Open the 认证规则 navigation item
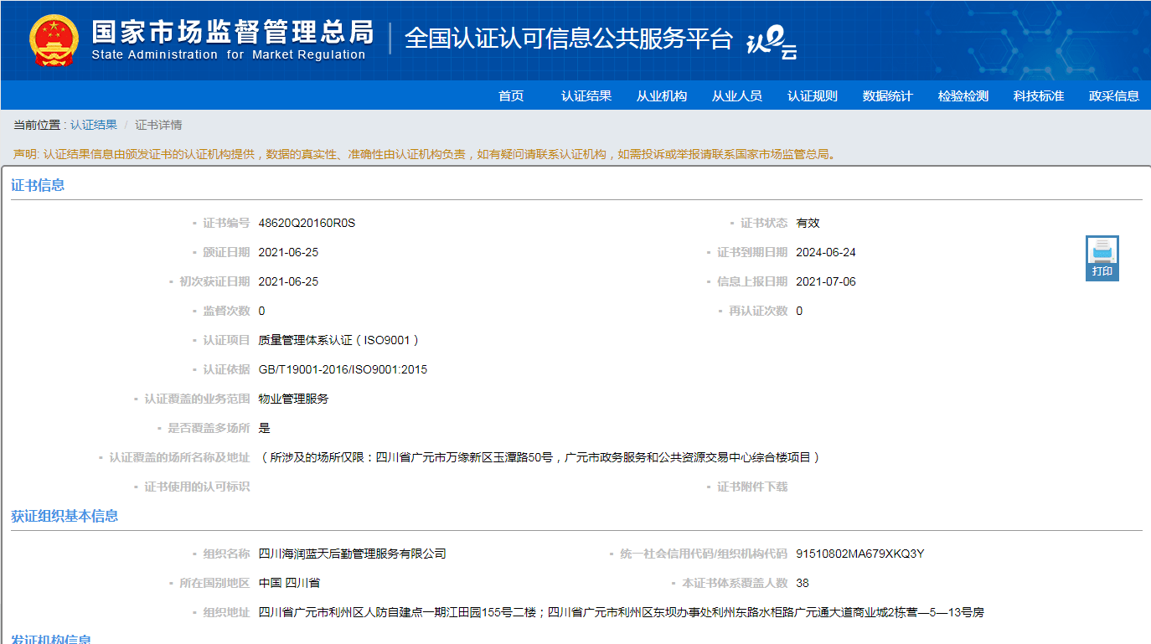 813,96
